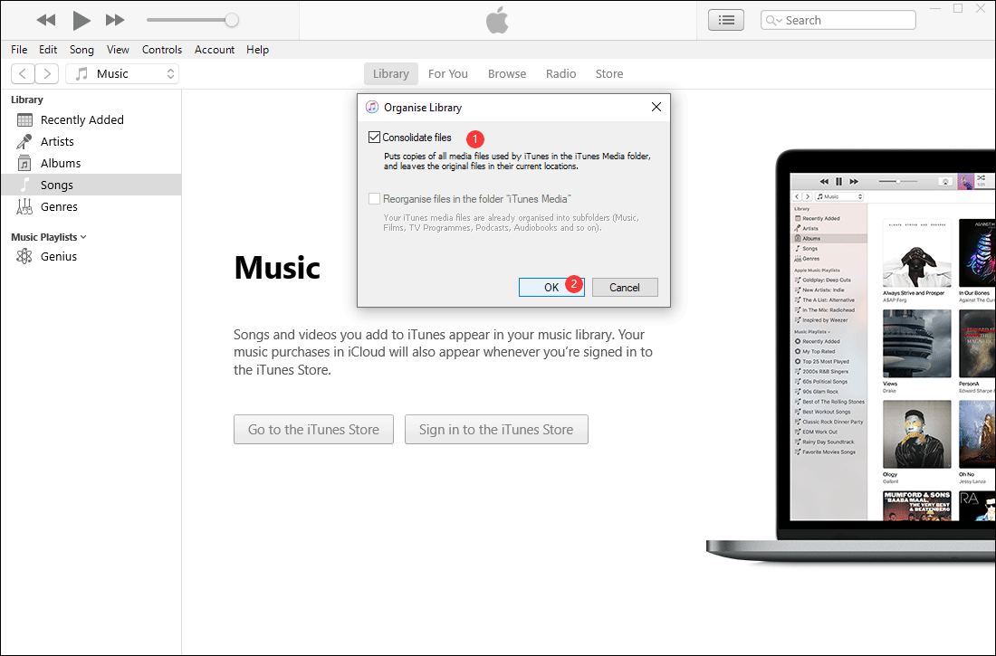Click the Play button in toolbar
Viewport: 996px width, 656px height.
coord(81,20)
